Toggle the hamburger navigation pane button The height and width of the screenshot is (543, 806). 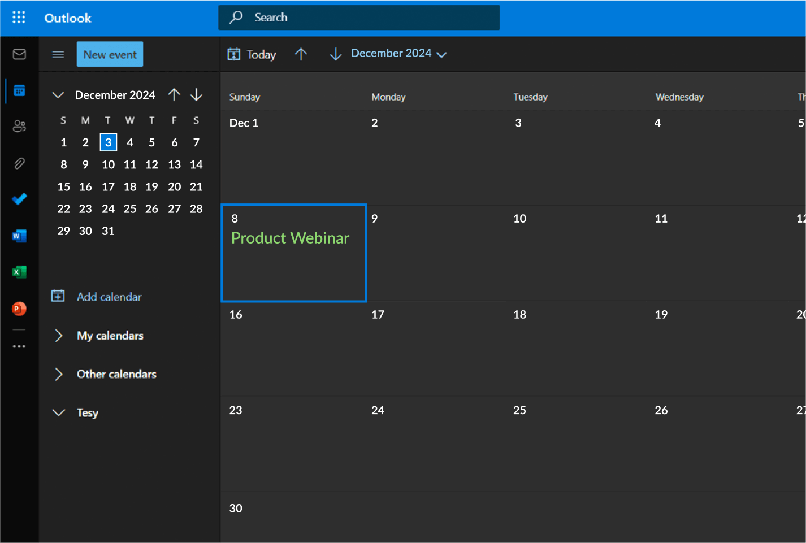click(58, 54)
